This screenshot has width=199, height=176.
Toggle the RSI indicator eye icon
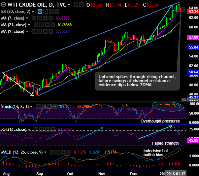click(36, 129)
